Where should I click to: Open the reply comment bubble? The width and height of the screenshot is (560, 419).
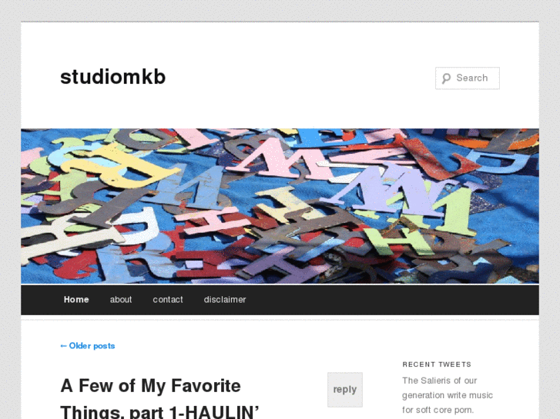click(344, 390)
